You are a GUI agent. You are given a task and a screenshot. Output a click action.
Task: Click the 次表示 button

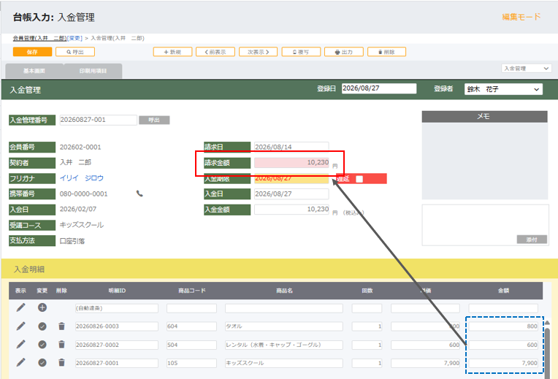click(x=259, y=52)
